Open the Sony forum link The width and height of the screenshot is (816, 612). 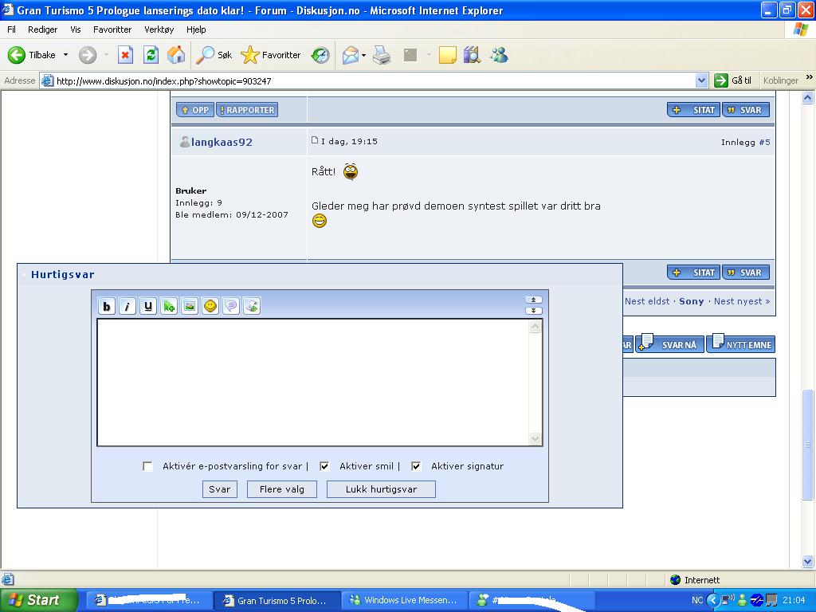tap(691, 301)
